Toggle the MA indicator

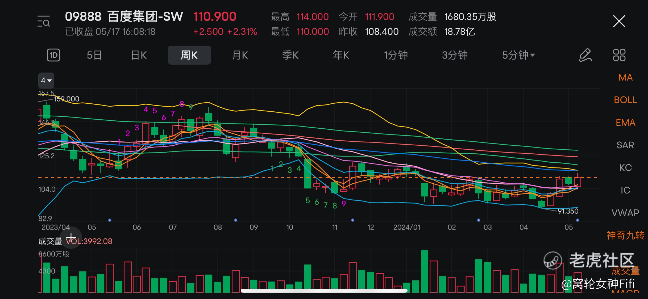pos(625,77)
